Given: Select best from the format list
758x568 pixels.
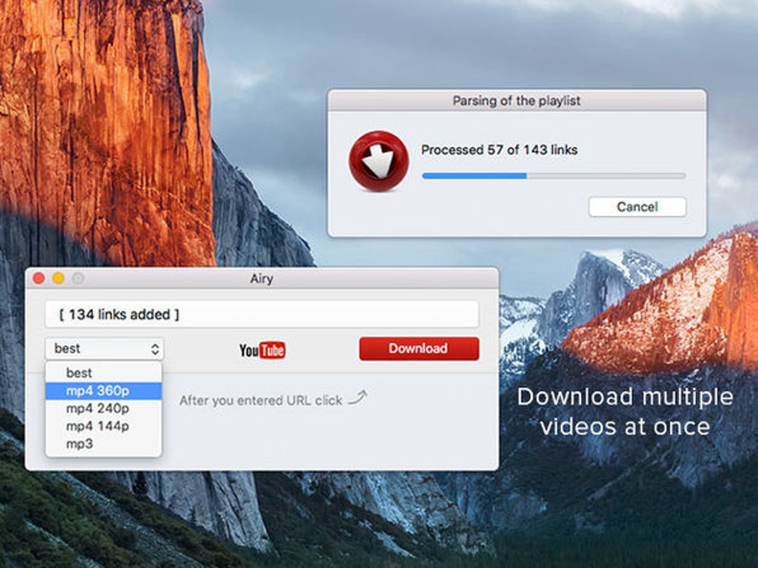Looking at the screenshot, I should click(x=104, y=373).
